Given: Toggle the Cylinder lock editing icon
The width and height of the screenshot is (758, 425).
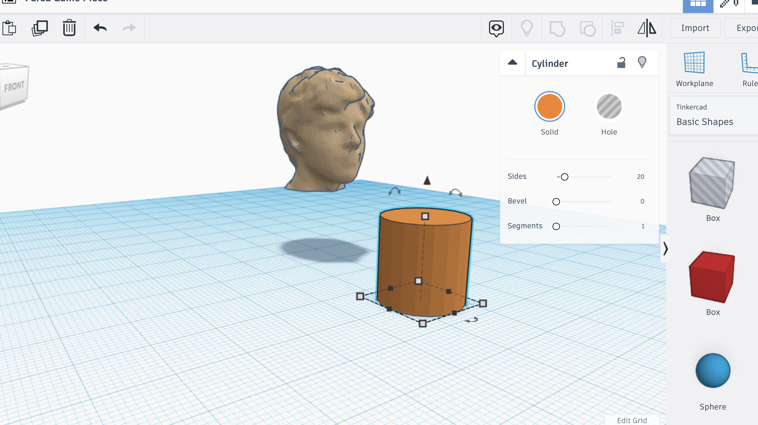Looking at the screenshot, I should click(x=621, y=63).
